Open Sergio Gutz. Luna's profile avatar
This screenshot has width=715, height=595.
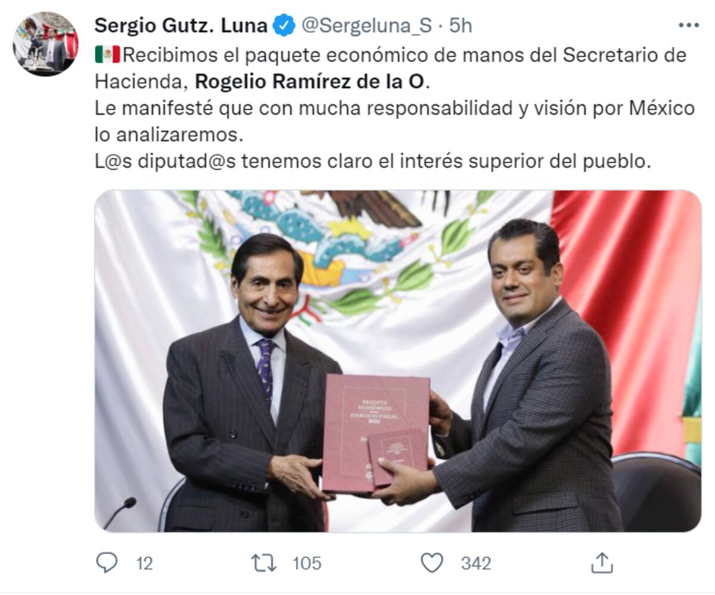(46, 43)
